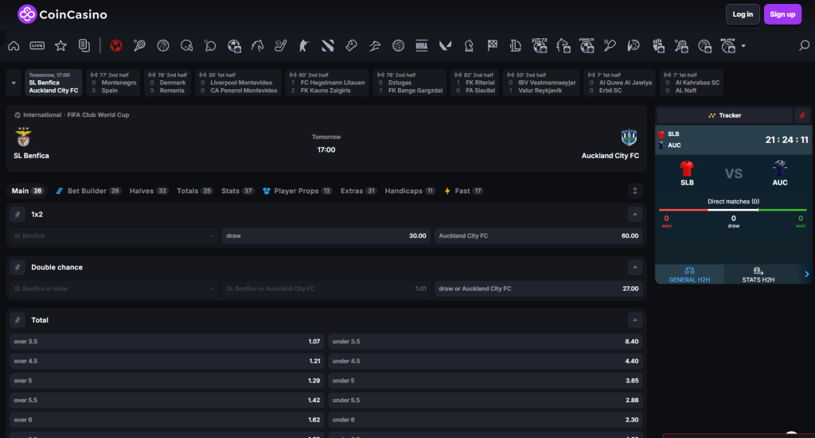Collapse the Total market section

634,320
